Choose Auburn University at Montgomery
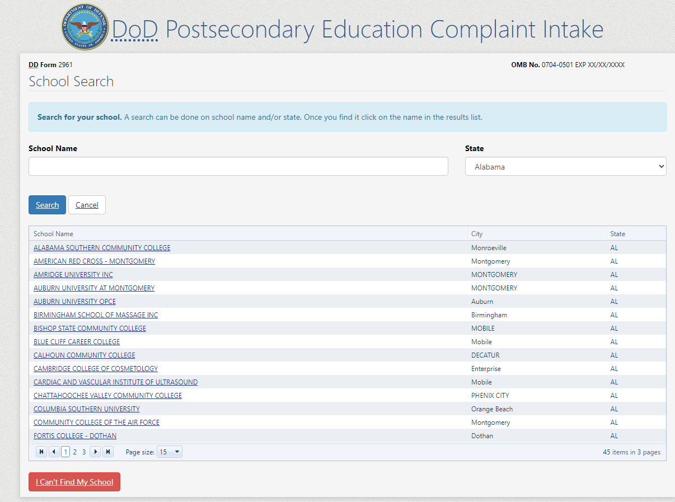Viewport: 675px width, 502px height. point(94,288)
